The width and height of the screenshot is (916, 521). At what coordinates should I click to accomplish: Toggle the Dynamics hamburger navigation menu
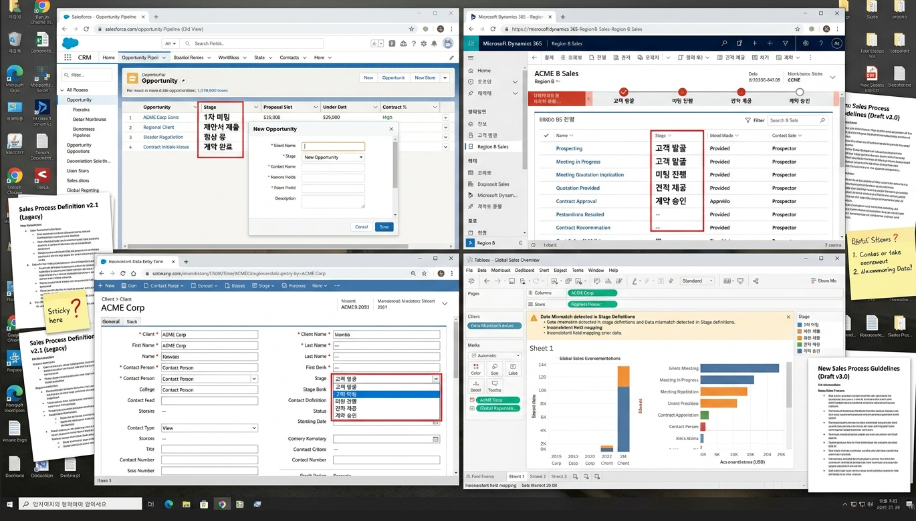coord(471,58)
